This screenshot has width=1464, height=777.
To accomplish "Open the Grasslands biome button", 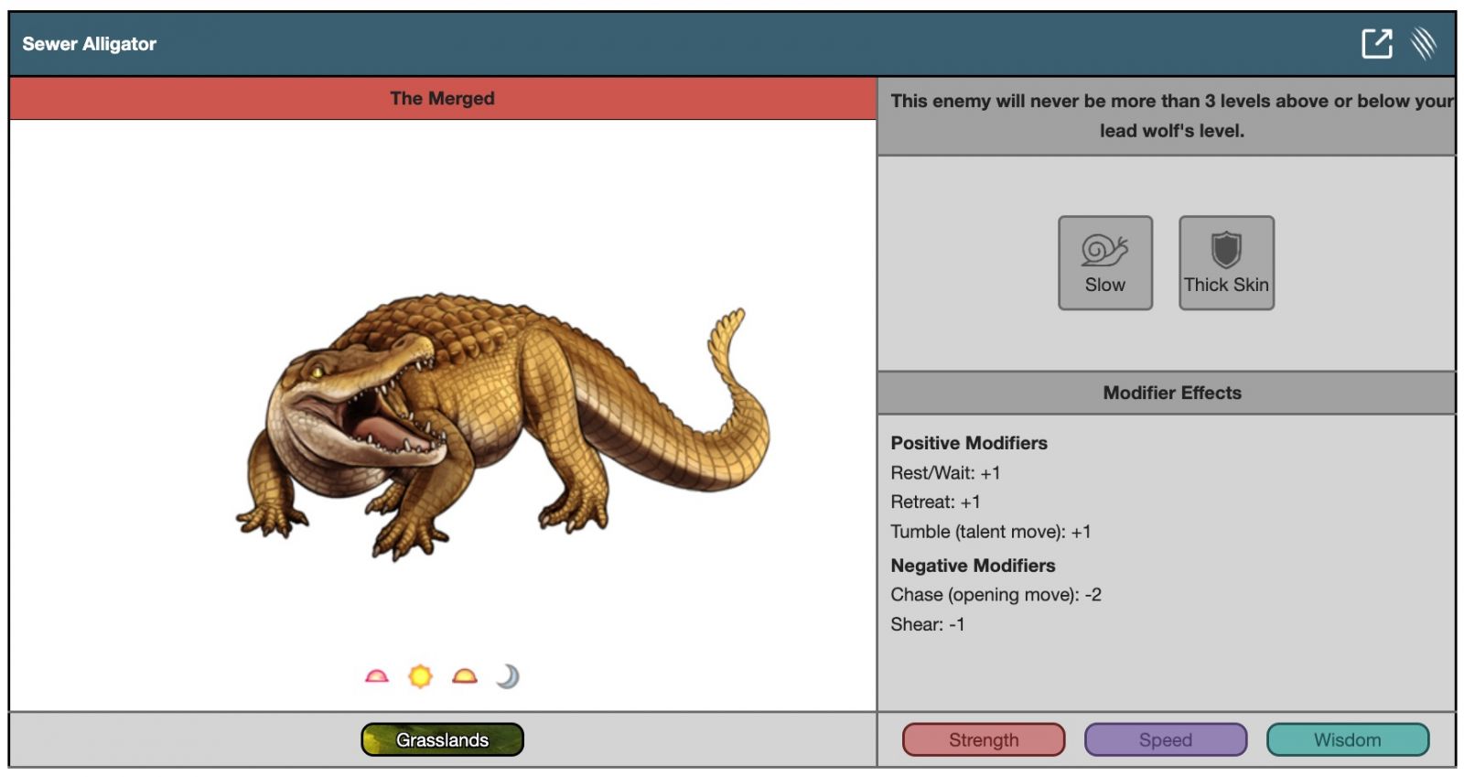I will [442, 739].
